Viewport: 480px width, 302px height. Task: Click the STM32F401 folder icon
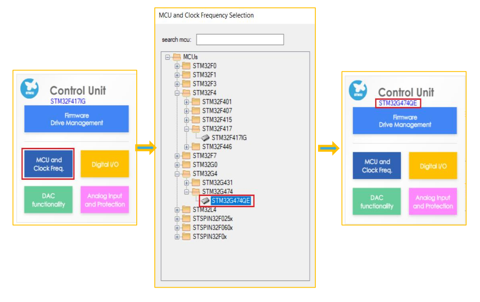(x=196, y=102)
